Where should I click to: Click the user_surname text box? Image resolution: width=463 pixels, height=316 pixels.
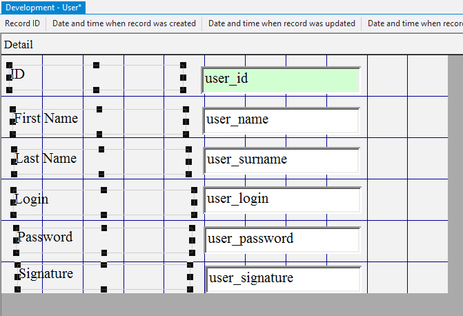[281, 160]
